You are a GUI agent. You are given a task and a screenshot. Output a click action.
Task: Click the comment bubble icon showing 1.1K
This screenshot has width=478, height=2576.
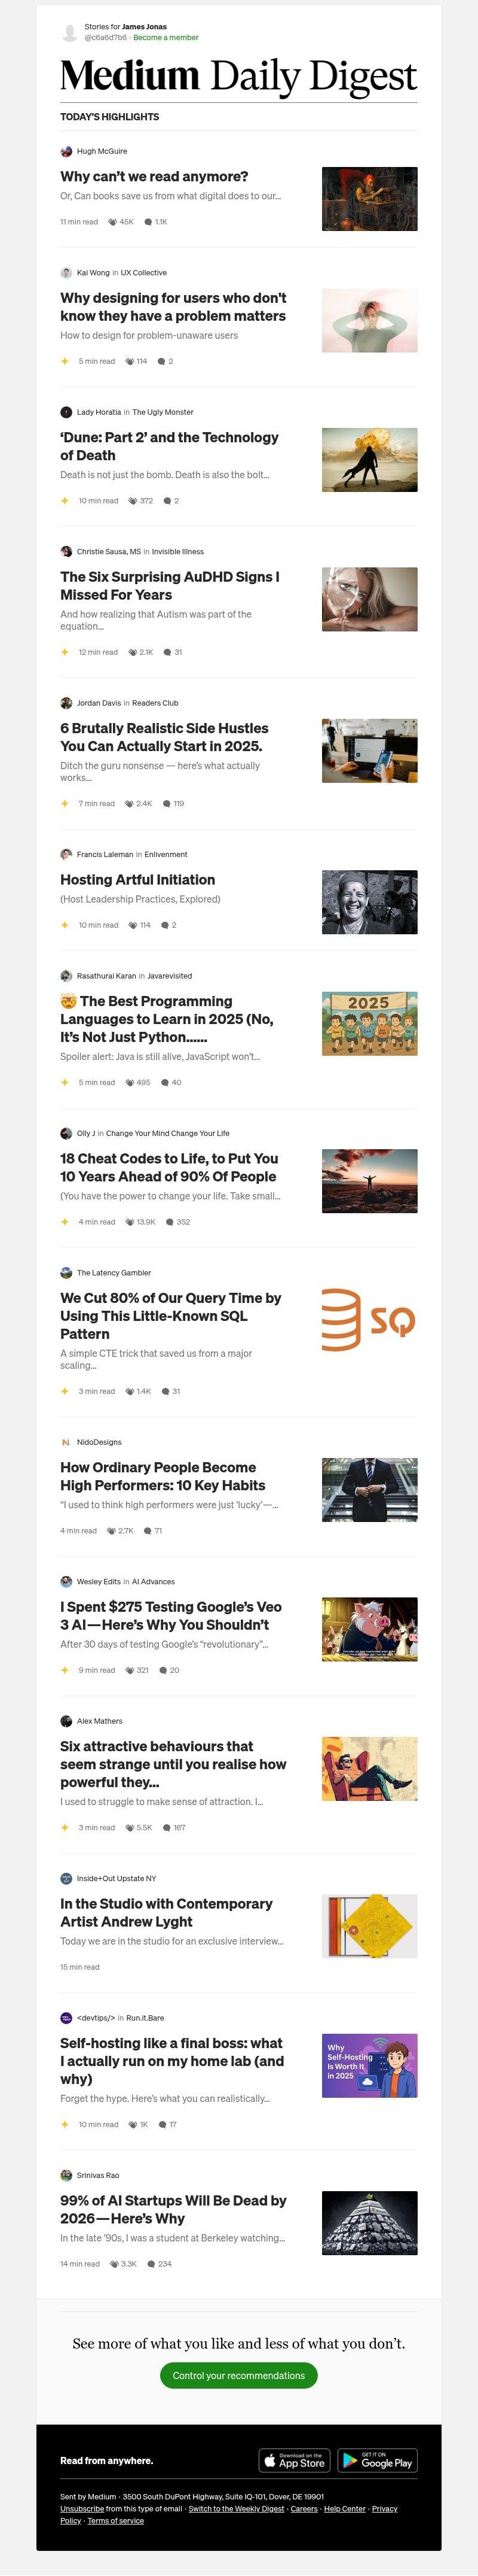point(149,222)
